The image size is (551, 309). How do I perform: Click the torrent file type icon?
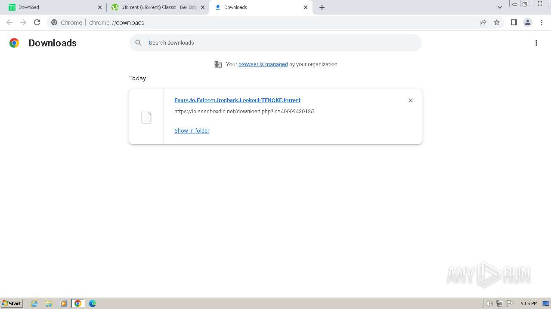(146, 117)
